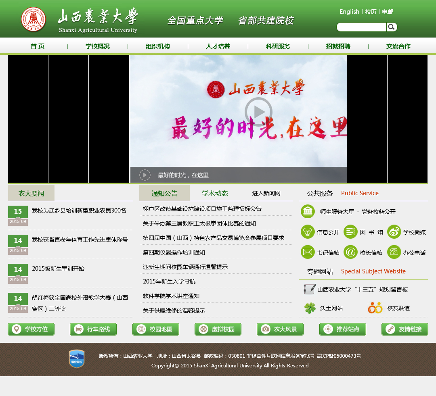Click the building icon beside 师生服务大厅

coord(308,211)
